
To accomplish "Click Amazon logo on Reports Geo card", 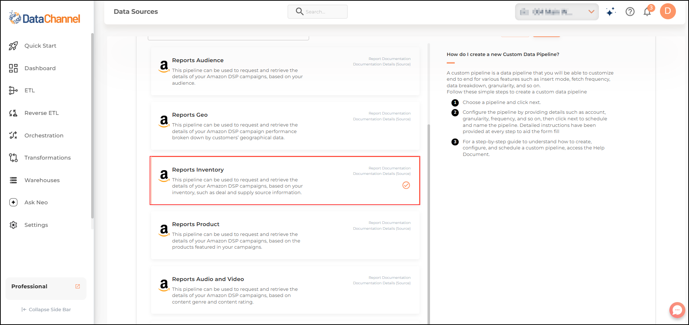I will coord(164,121).
